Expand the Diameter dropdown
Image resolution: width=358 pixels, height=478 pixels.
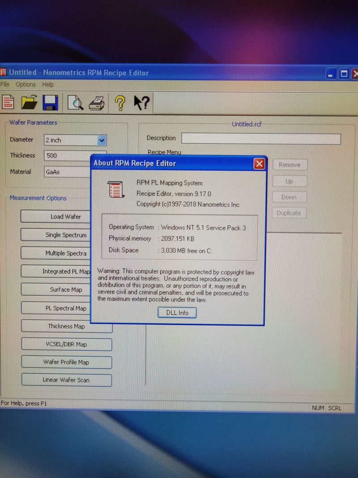click(x=102, y=140)
